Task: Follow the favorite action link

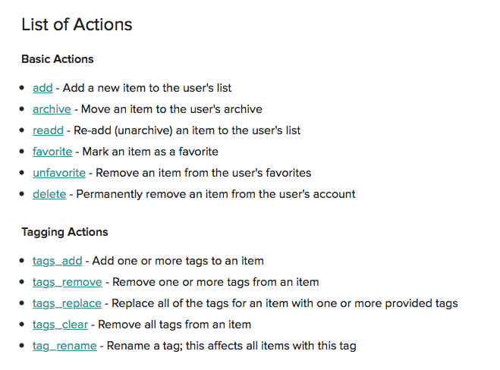Action: point(52,152)
